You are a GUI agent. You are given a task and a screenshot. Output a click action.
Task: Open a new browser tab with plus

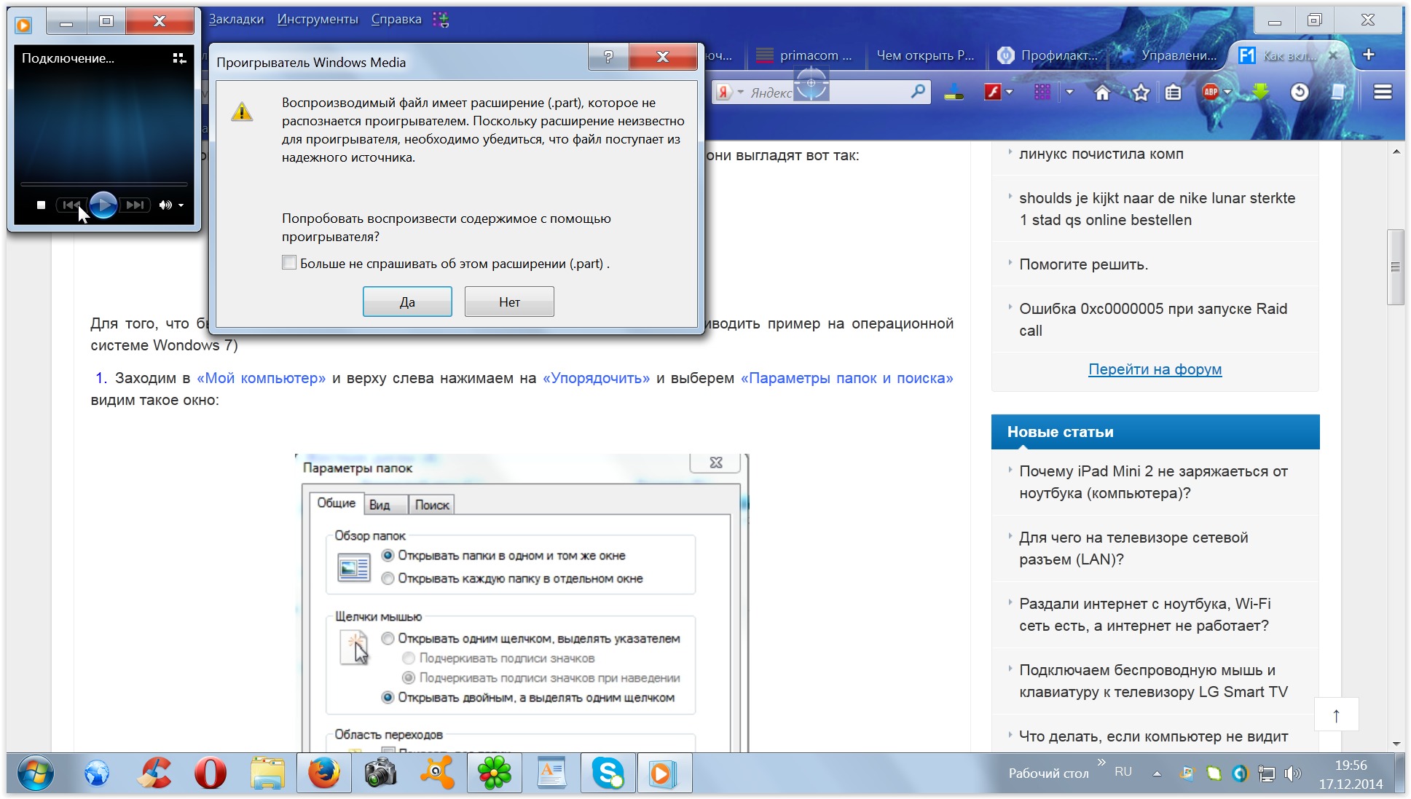click(x=1369, y=55)
